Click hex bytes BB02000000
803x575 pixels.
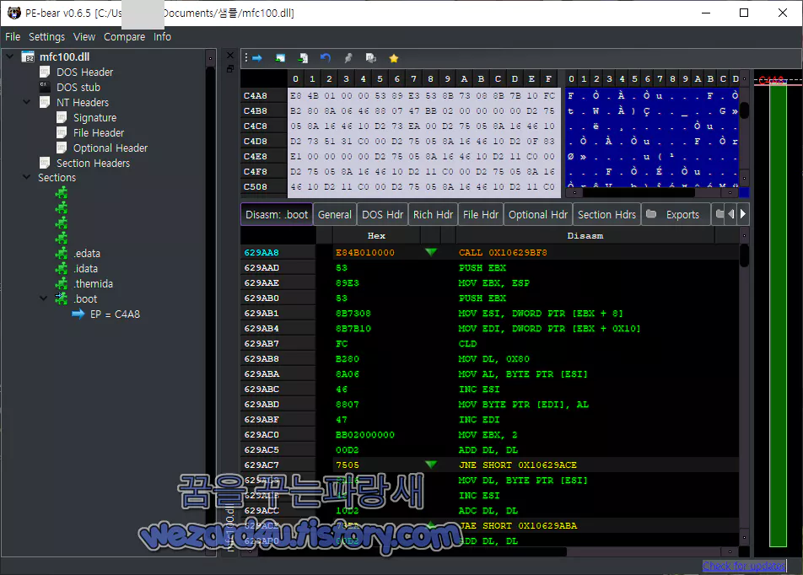[364, 435]
